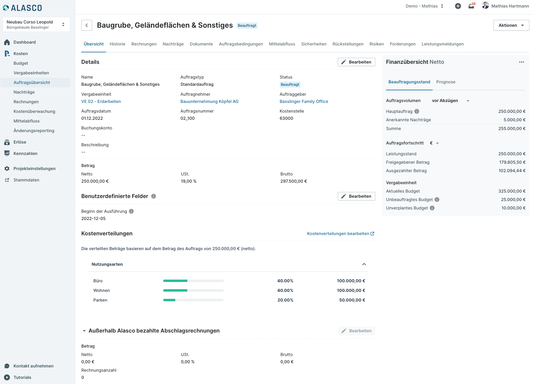Open the Kostenverteilungen bearbeiten link
The image size is (533, 384).
pyautogui.click(x=341, y=234)
